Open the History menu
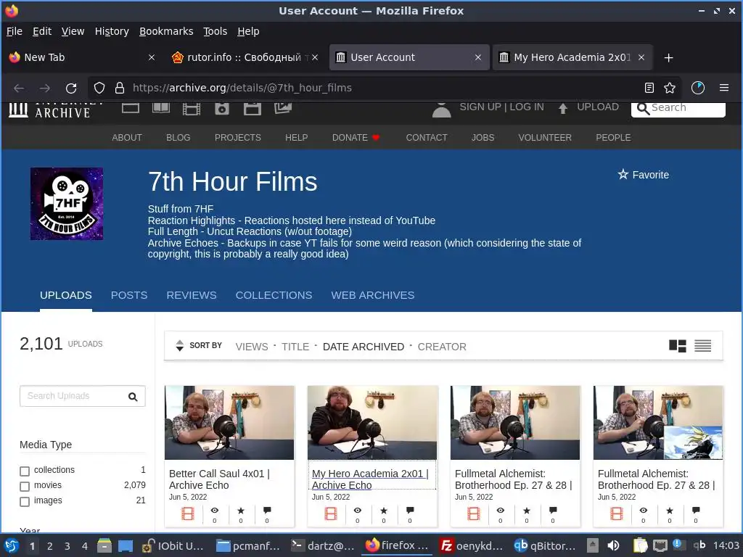743x557 pixels. pyautogui.click(x=112, y=31)
